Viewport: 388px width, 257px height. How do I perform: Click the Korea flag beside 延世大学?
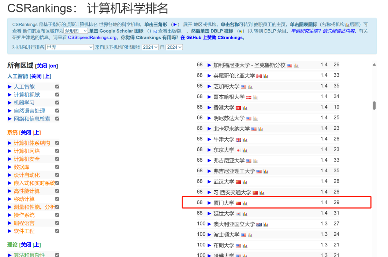pyautogui.click(x=238, y=214)
